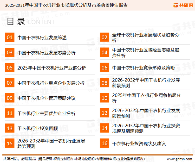
Task: Click the orange 06 number box
Action: point(105,68)
